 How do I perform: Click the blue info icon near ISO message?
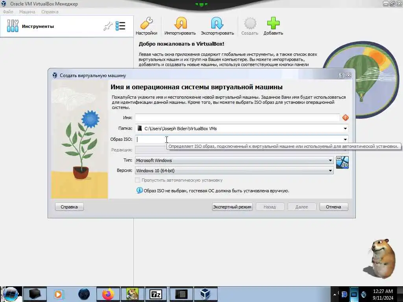(139, 190)
